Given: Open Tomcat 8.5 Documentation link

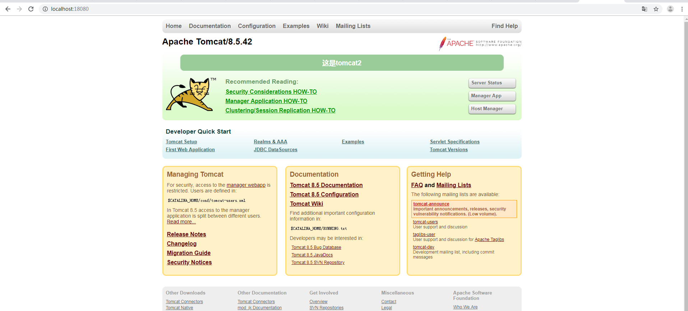Looking at the screenshot, I should pyautogui.click(x=326, y=185).
